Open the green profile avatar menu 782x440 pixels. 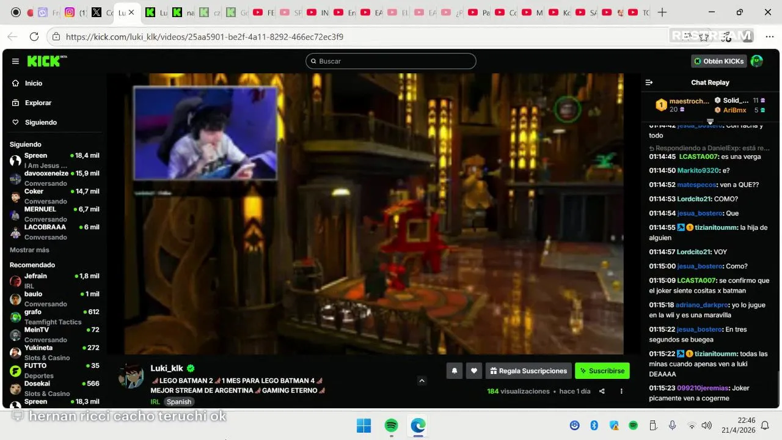pyautogui.click(x=757, y=61)
